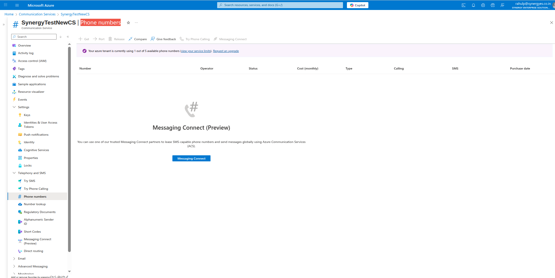Click the Locks padlock icon
555x278 pixels.
click(20, 165)
